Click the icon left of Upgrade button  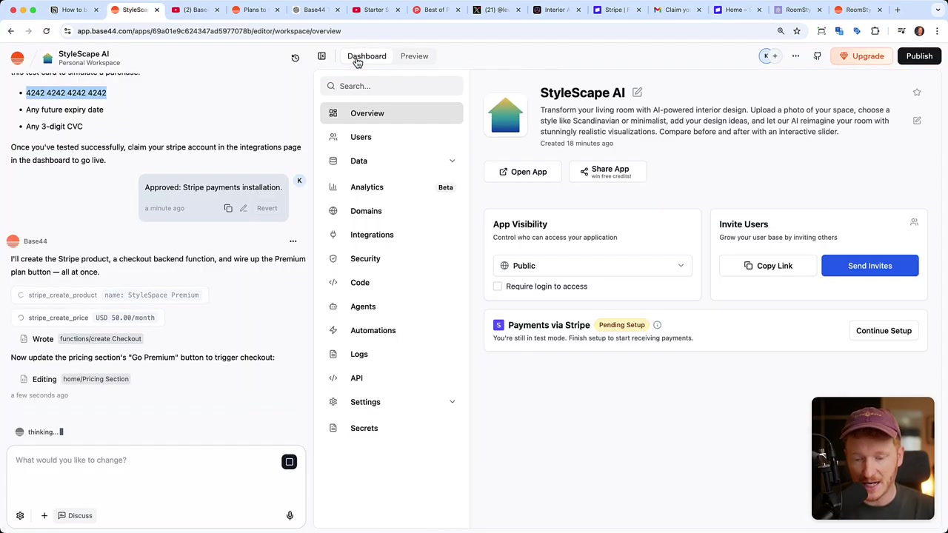[x=817, y=56]
